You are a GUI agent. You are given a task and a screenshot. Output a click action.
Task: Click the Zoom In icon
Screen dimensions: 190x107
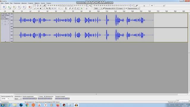point(70,8)
